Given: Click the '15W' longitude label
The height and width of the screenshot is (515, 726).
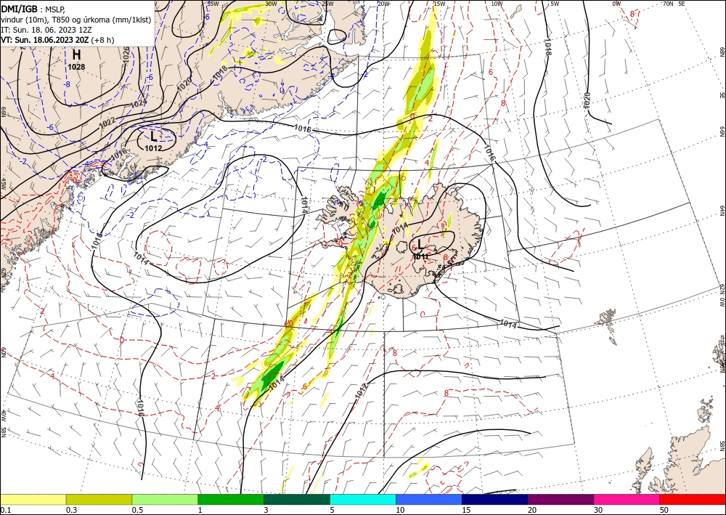Looking at the screenshot, I should point(439,4).
